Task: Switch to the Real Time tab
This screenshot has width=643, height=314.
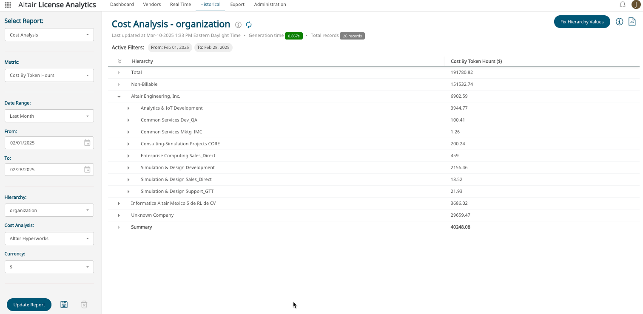Action: point(180,5)
